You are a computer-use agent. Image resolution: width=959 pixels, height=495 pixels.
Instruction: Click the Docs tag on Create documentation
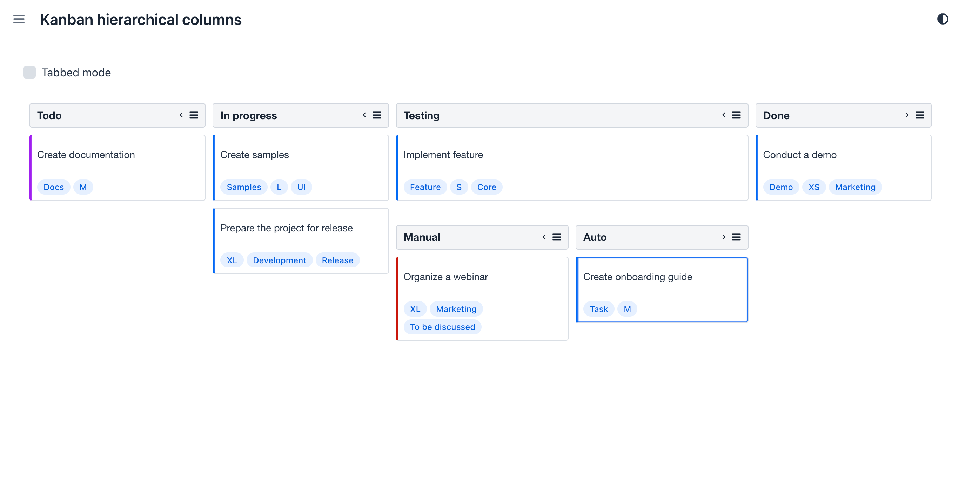(x=54, y=187)
